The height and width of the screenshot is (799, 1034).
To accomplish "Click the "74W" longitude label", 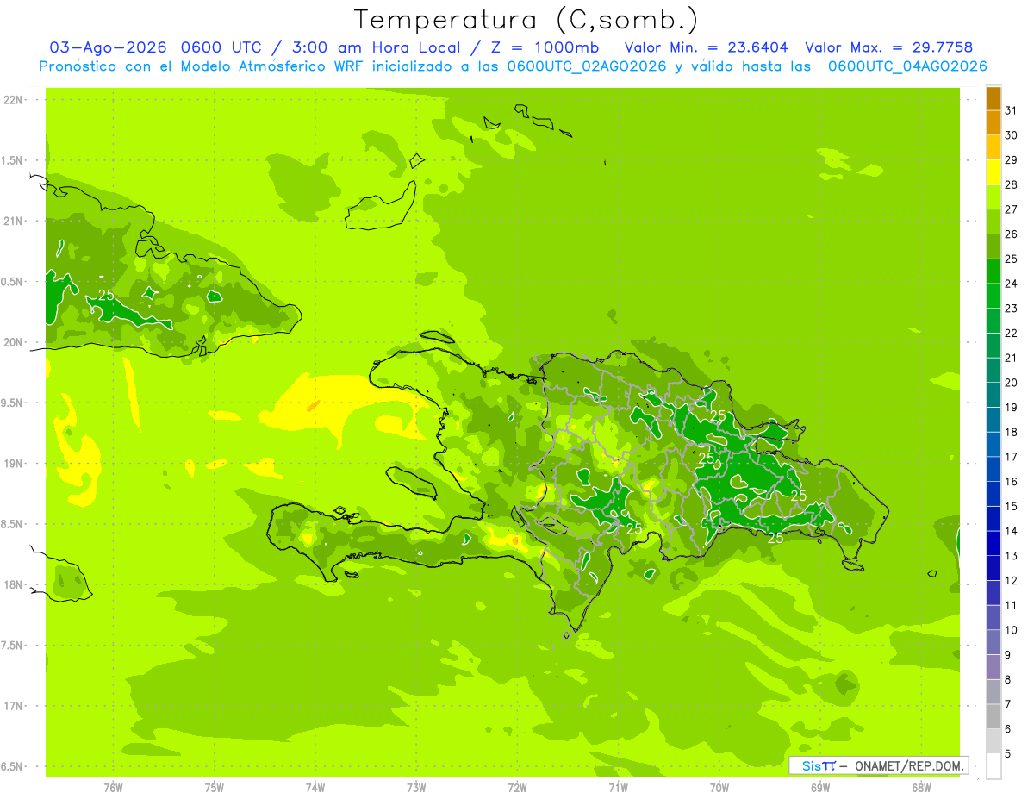I will [315, 788].
